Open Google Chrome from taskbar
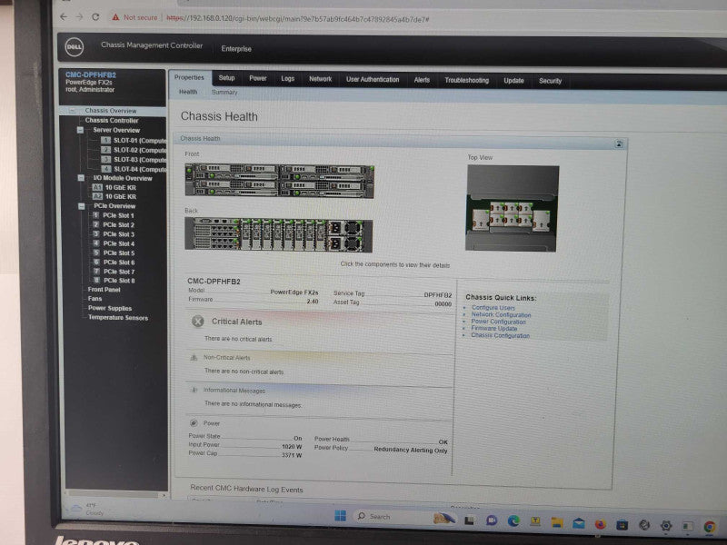The image size is (727, 545). point(710,527)
